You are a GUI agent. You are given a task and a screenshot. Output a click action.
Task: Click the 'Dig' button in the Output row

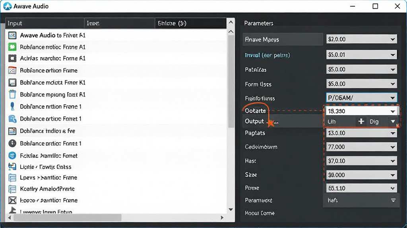[x=374, y=122]
